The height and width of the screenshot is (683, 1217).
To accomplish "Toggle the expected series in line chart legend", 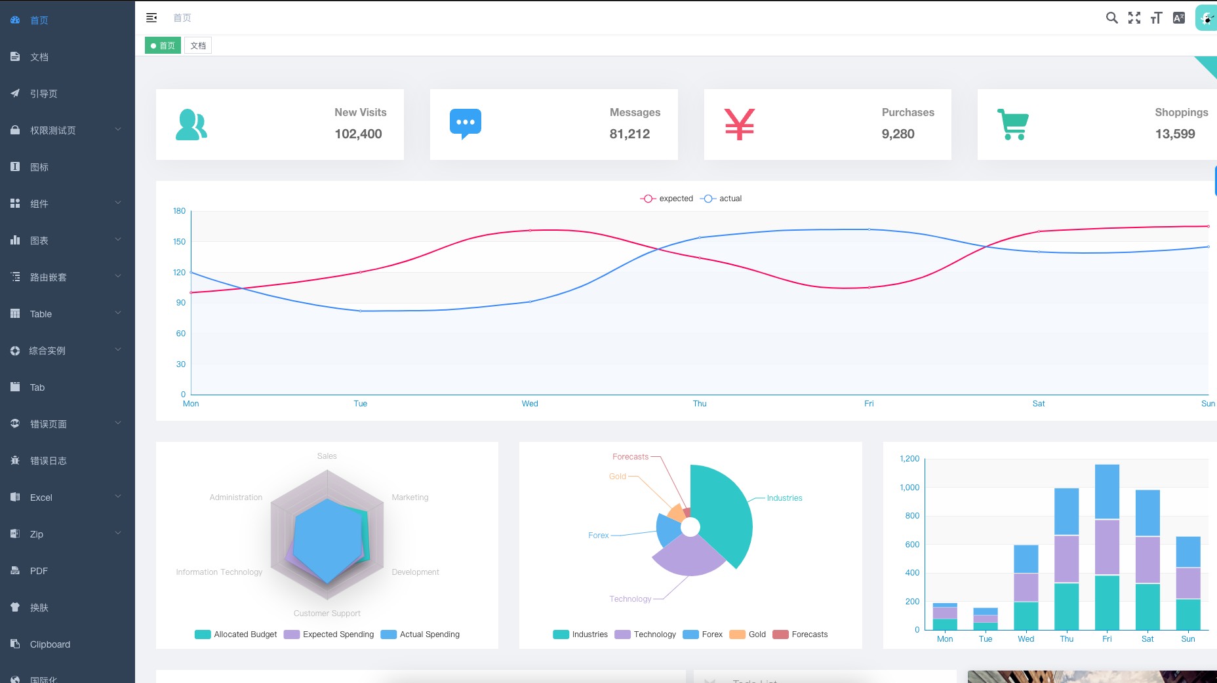I will pyautogui.click(x=667, y=199).
